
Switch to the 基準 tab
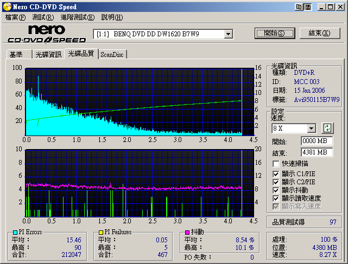(x=19, y=55)
